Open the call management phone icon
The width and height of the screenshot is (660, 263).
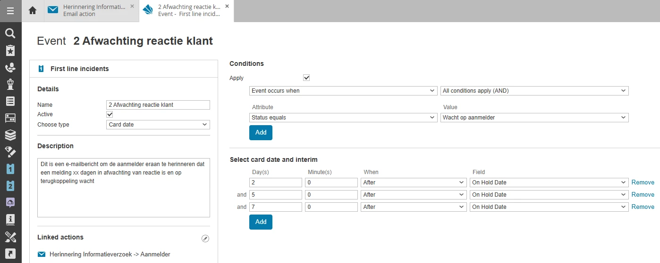(x=10, y=68)
